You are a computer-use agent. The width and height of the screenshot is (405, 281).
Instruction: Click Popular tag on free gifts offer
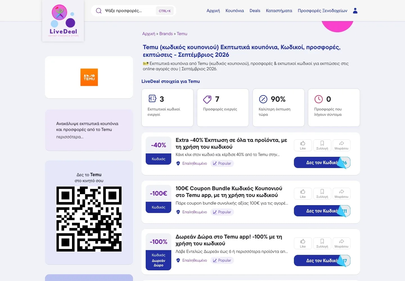click(x=222, y=260)
